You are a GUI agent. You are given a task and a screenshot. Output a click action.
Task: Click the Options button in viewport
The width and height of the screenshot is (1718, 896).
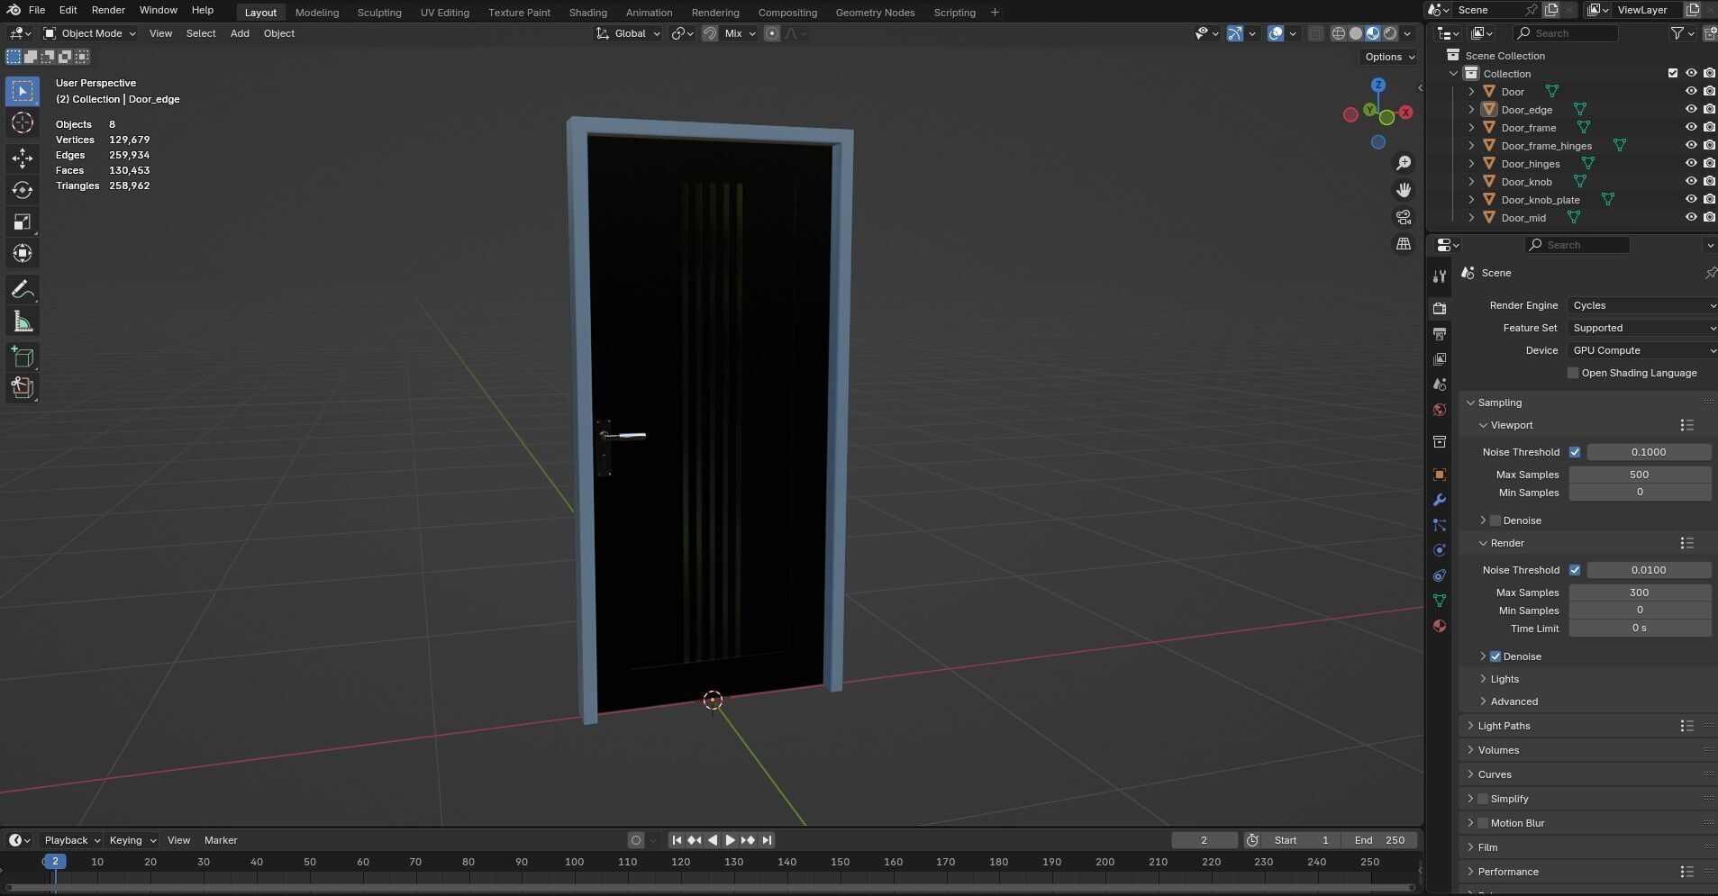click(1389, 57)
